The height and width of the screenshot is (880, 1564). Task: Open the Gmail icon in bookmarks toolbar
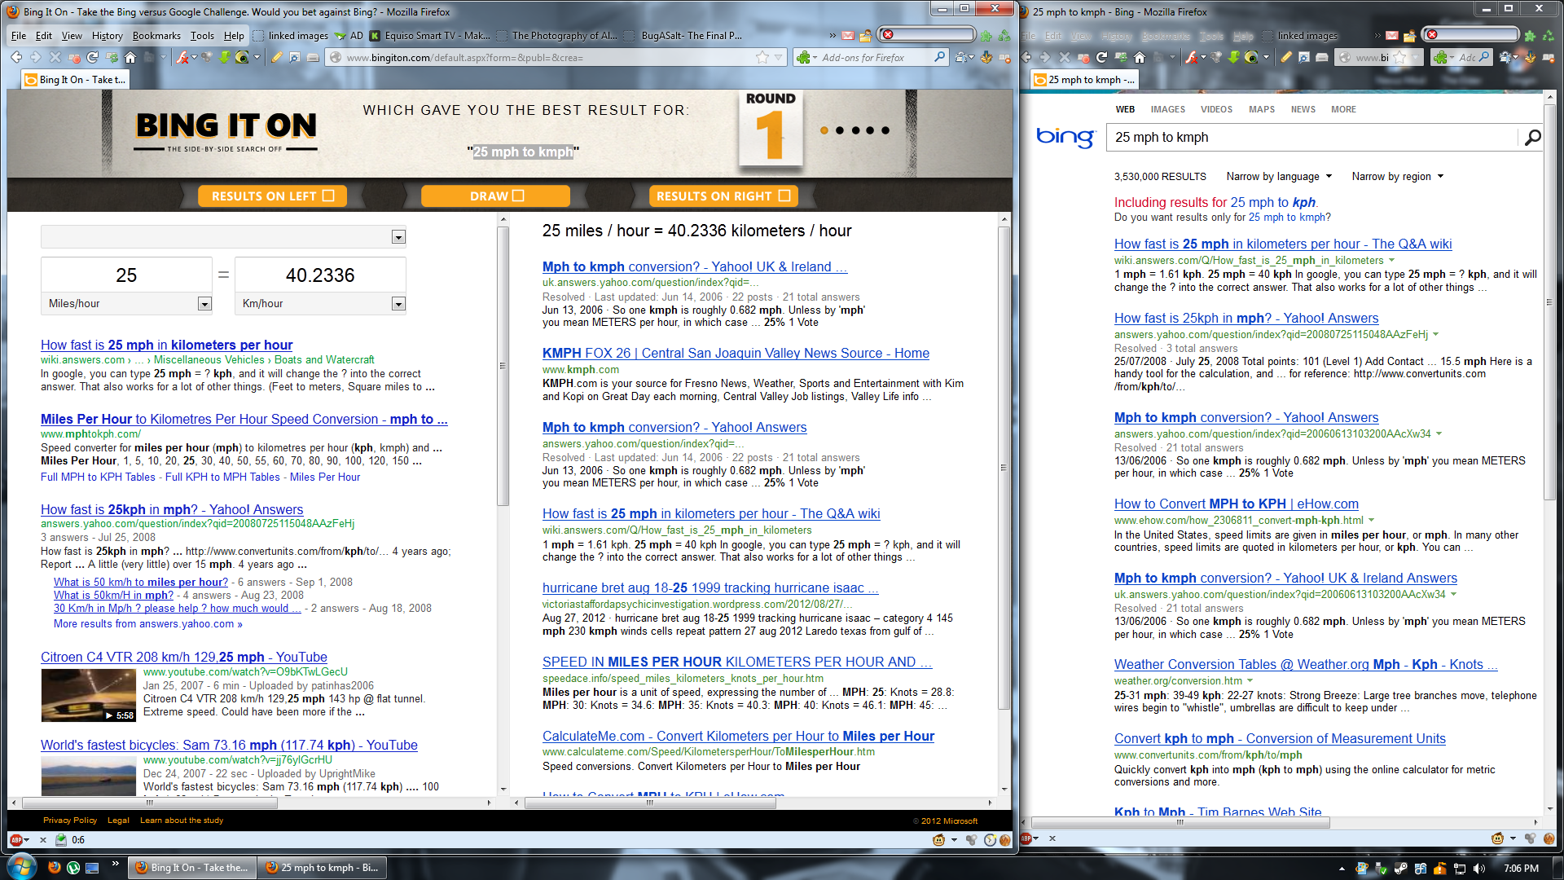(x=848, y=36)
